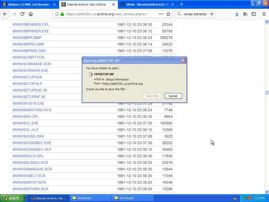Viewport: 269px width, 202px height.
Task: Close the Windows 3.0 MME tab
Action: click(54, 4)
